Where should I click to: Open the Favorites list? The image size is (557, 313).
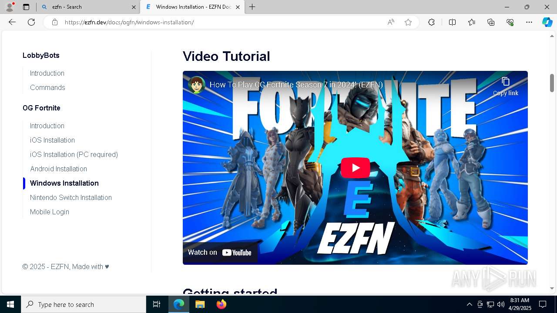472,22
